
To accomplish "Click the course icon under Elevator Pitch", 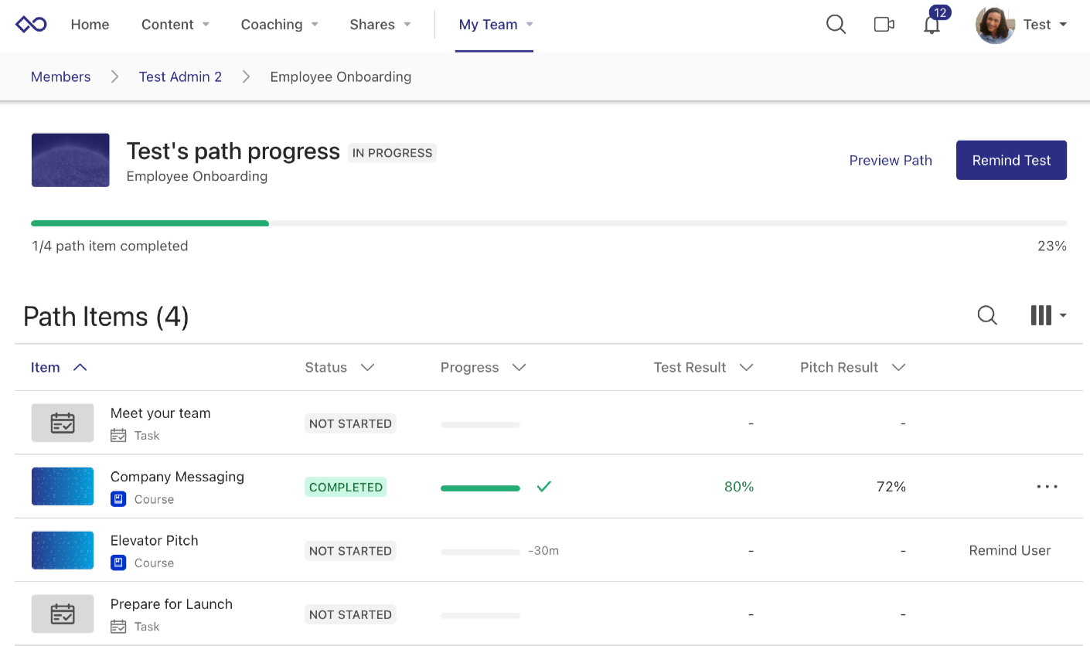I will (x=118, y=563).
